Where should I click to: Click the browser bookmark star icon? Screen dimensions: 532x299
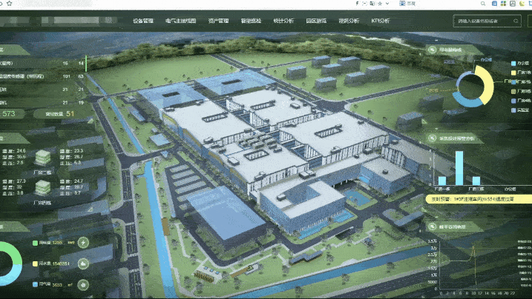[9, 4]
